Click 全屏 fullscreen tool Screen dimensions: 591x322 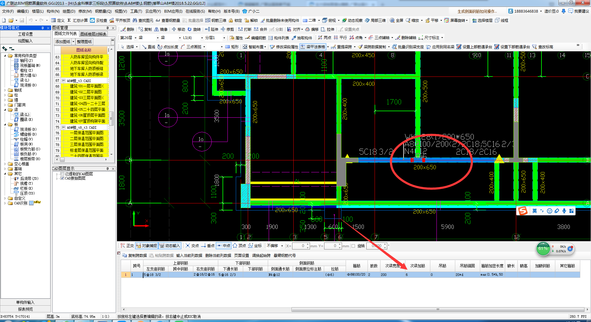396,20
